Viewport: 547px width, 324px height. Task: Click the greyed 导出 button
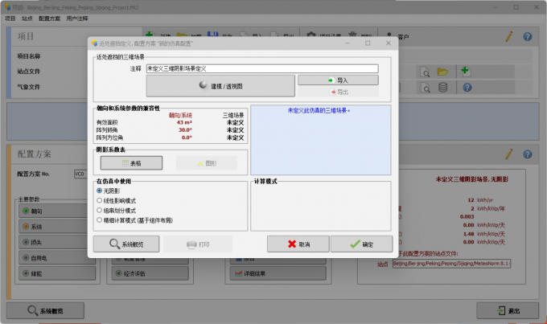(338, 92)
